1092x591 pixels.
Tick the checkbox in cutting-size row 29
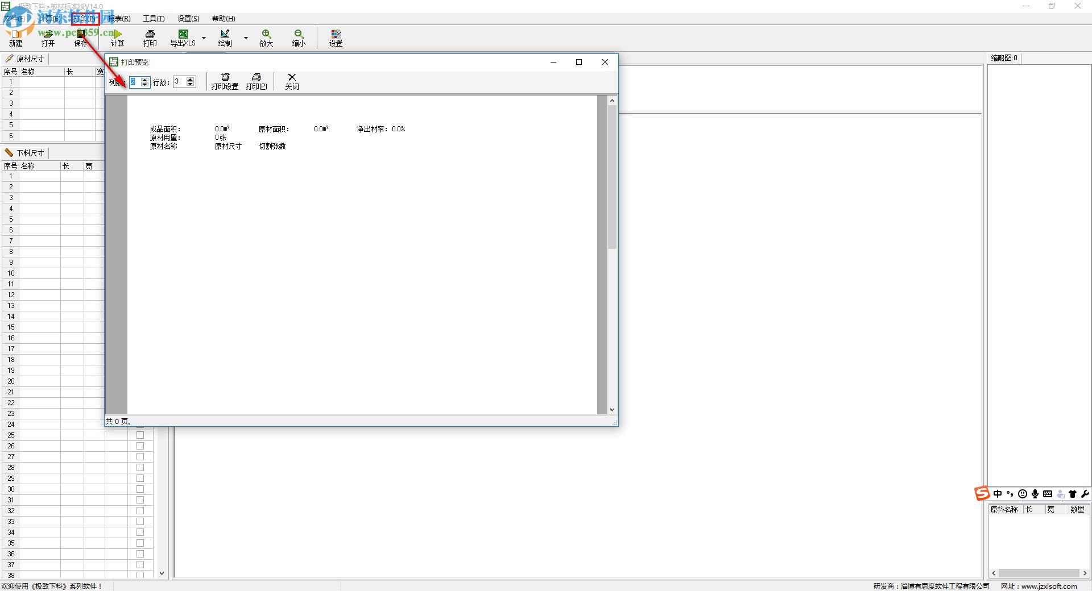pos(140,478)
